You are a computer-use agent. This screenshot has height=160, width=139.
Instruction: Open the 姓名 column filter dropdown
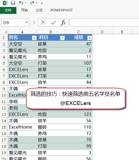34,38
